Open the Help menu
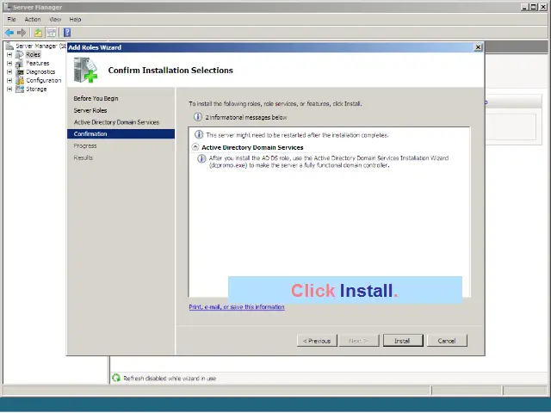Screen dimensions: 551x413 click(75, 19)
